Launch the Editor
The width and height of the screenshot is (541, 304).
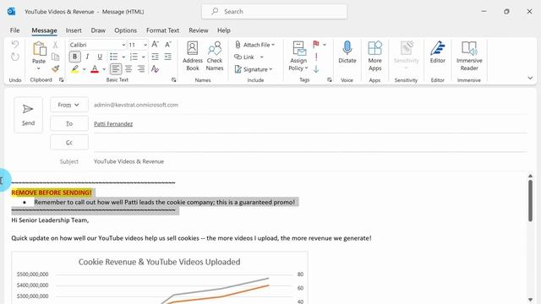click(x=438, y=52)
